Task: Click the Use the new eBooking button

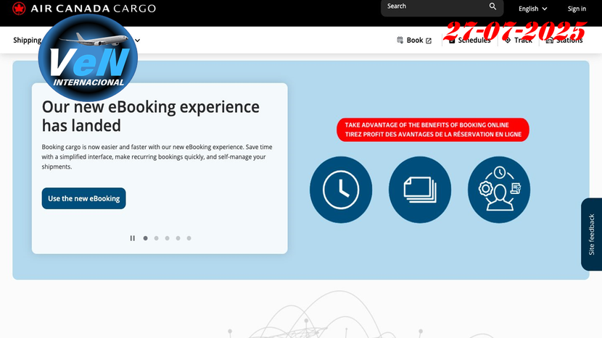Action: click(x=83, y=198)
